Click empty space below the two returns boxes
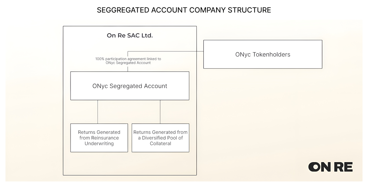Screen dimensions: 368x187 tap(130, 163)
